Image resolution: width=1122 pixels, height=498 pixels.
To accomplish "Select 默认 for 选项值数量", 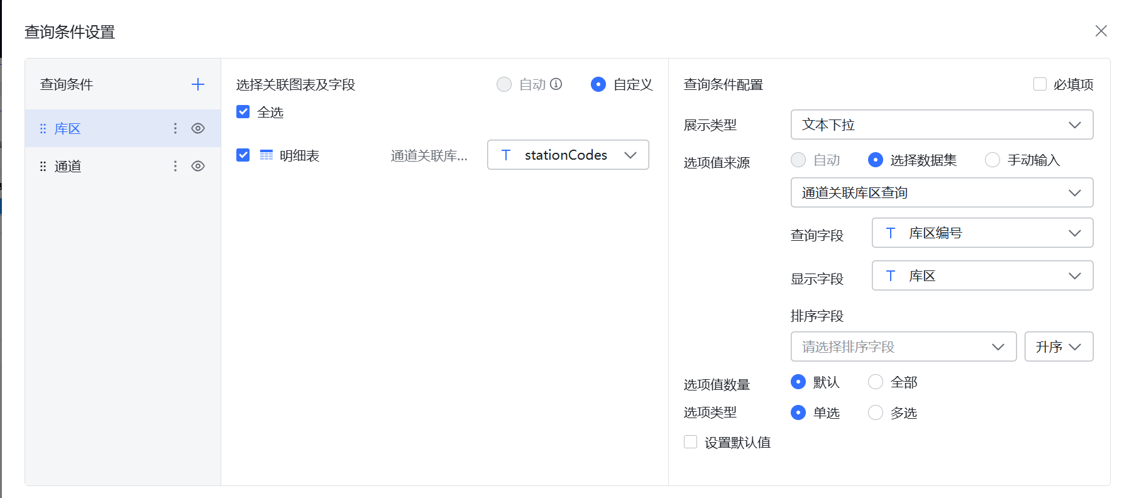I will 798,382.
